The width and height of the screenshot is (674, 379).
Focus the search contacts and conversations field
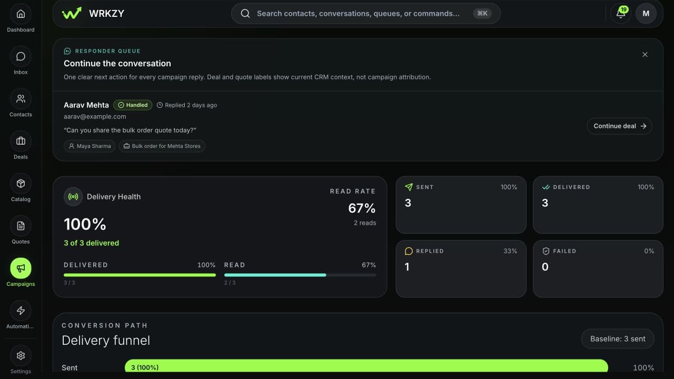pyautogui.click(x=365, y=14)
